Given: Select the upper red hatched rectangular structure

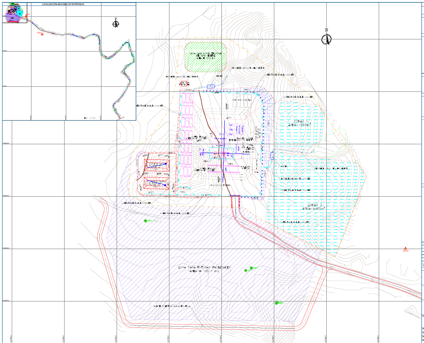Looking at the screenshot, I should tap(157, 165).
